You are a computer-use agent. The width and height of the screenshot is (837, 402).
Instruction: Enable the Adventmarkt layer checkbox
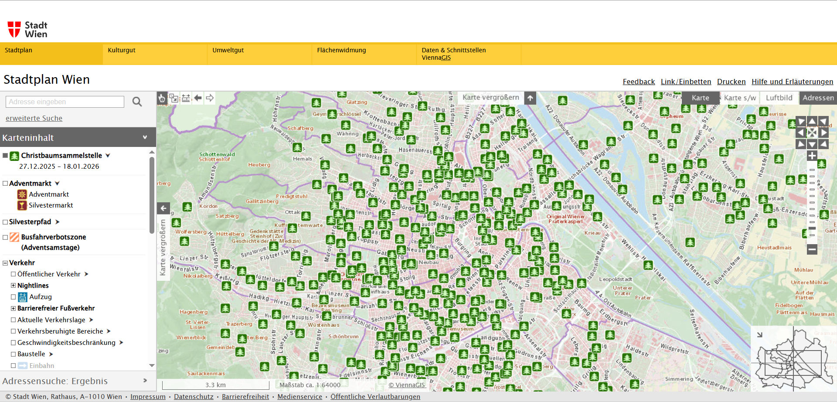pyautogui.click(x=5, y=184)
